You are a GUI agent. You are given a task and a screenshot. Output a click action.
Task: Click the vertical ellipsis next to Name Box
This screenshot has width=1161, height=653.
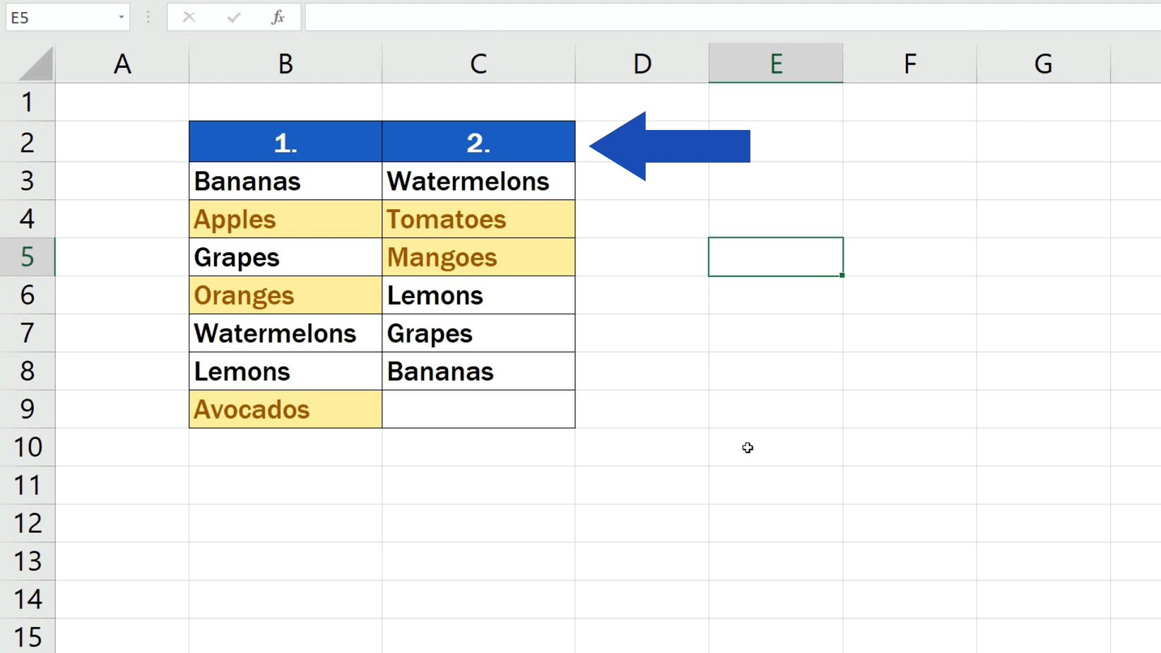coord(148,17)
